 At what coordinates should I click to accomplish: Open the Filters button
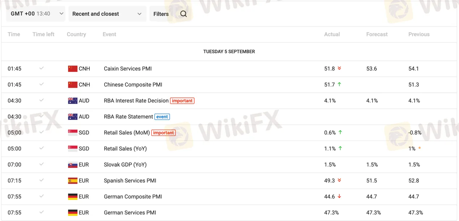tap(161, 14)
